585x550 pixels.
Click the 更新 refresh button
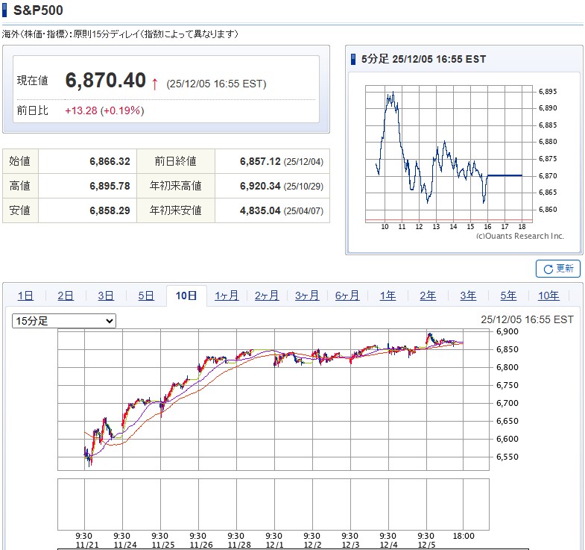pyautogui.click(x=557, y=269)
